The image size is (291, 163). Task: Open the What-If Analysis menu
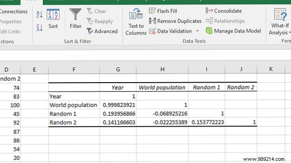pos(280,22)
